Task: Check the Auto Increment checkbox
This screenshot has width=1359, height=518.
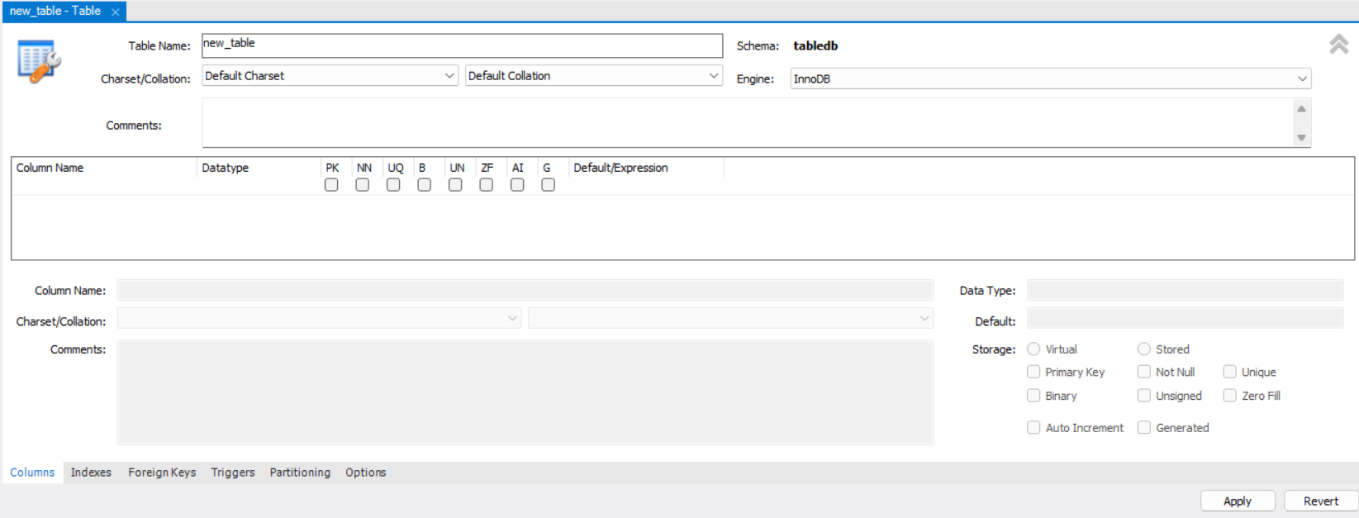Action: (1034, 427)
